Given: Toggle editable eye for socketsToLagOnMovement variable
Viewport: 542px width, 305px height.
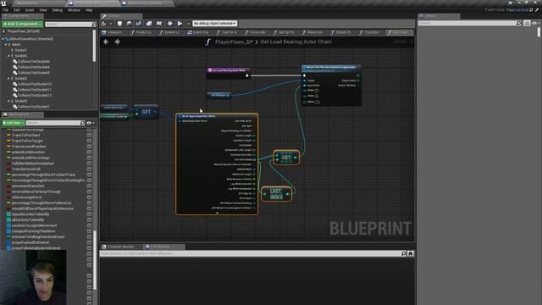Looking at the screenshot, I should [x=89, y=225].
